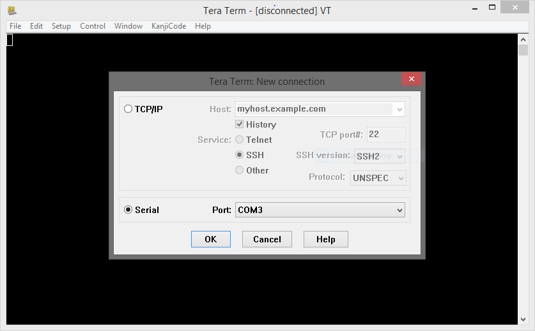Click the TCP port# field
The width and height of the screenshot is (535, 331).
pyautogui.click(x=386, y=135)
